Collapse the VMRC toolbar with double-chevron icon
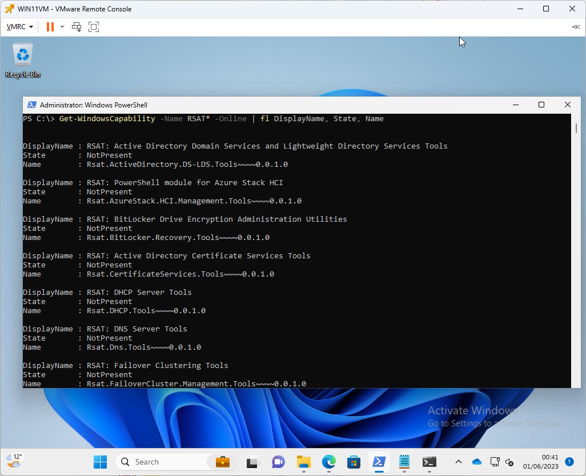Viewport: 586px width, 476px height. point(576,27)
